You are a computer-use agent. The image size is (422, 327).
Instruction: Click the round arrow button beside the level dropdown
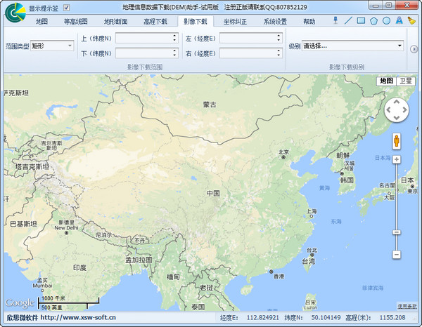[414, 49]
